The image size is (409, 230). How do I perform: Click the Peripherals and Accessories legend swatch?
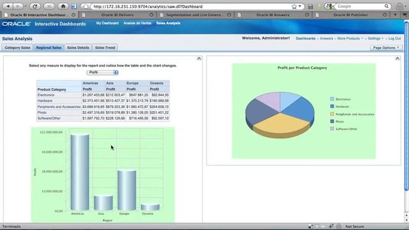(332, 114)
